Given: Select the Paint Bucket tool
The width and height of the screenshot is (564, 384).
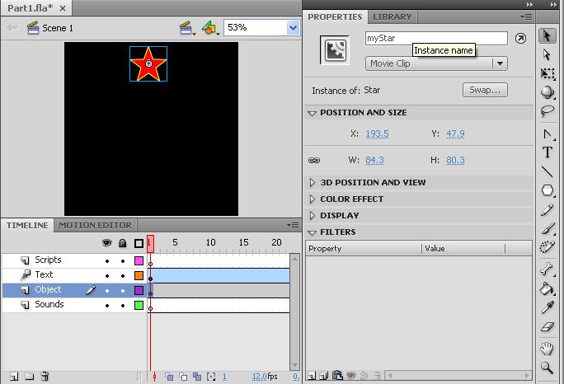Looking at the screenshot, I should [547, 288].
